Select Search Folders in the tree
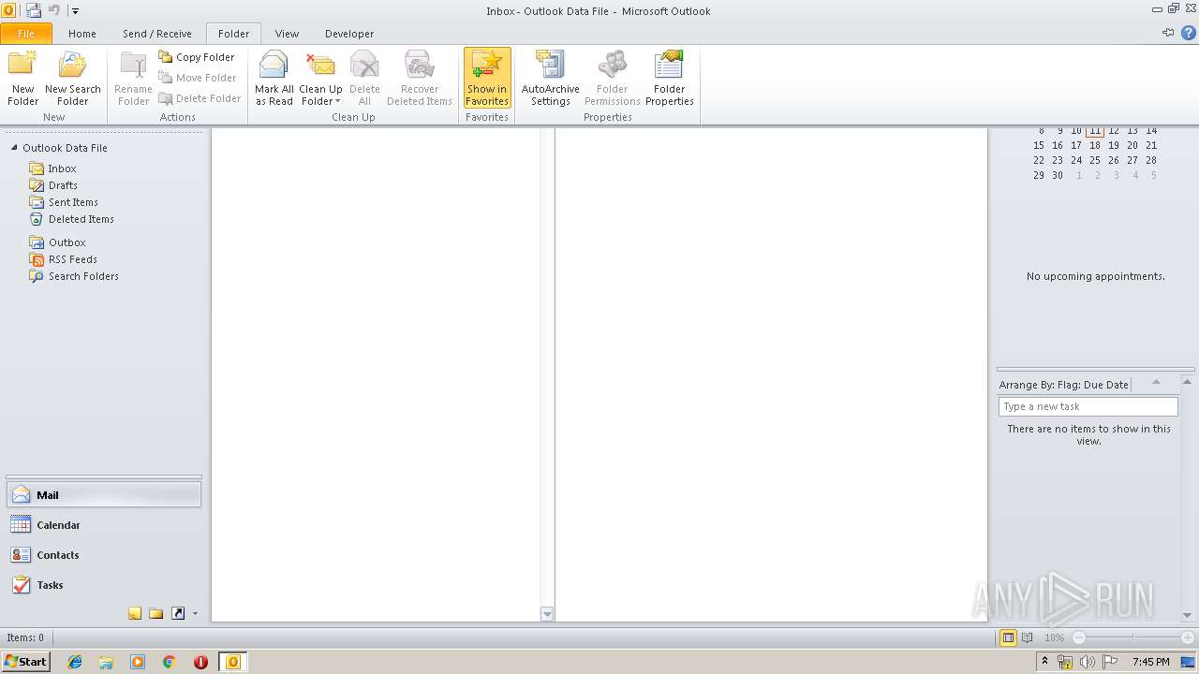Screen dimensions: 1199x674 pyautogui.click(x=83, y=276)
